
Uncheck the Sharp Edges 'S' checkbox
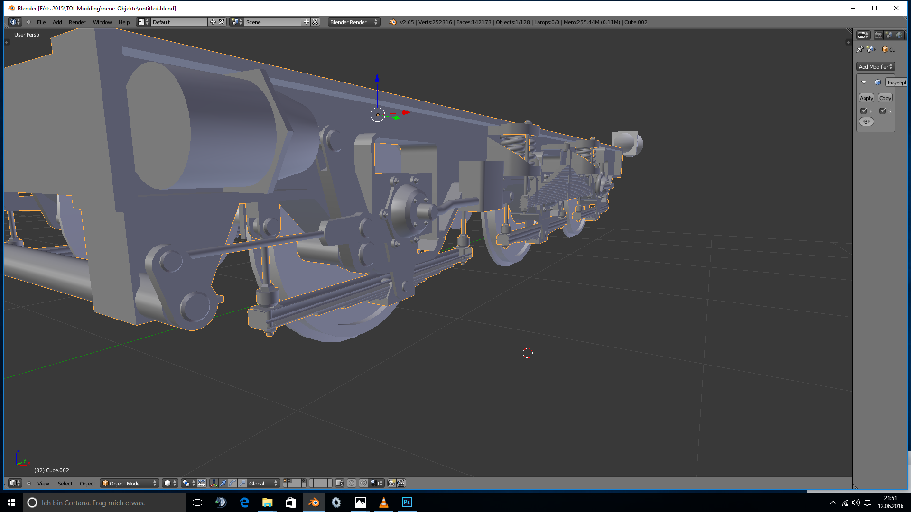point(883,111)
